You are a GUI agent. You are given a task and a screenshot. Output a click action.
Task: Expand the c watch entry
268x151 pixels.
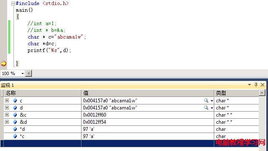(7, 101)
